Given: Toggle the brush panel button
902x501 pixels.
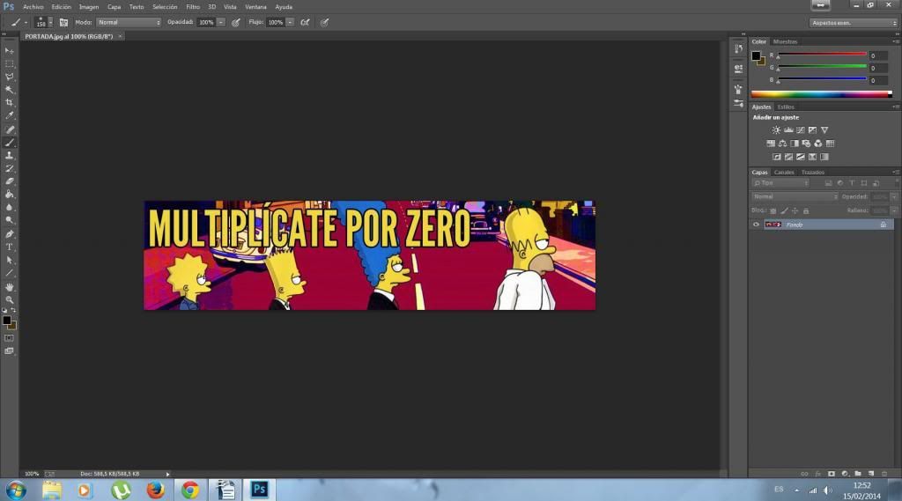Looking at the screenshot, I should pyautogui.click(x=63, y=22).
